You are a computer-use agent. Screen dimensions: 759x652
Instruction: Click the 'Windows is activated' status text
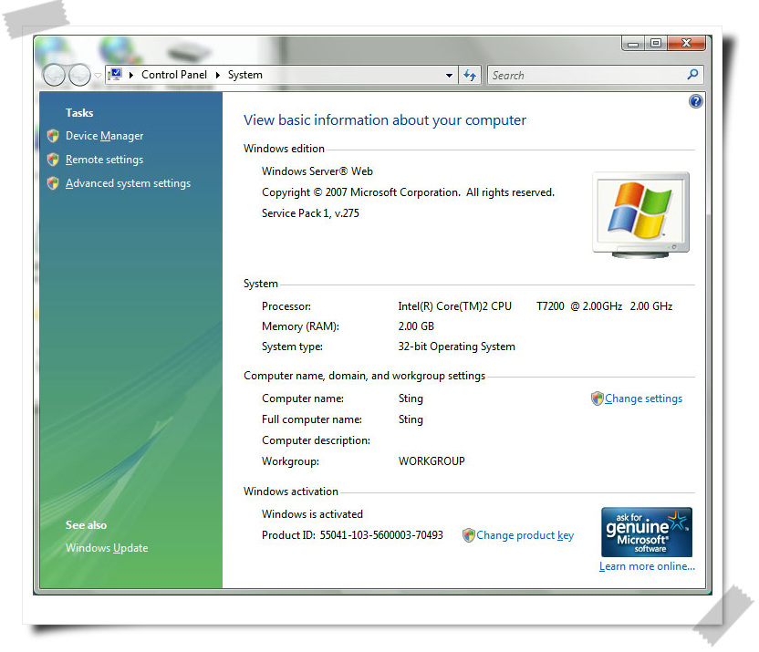(312, 514)
